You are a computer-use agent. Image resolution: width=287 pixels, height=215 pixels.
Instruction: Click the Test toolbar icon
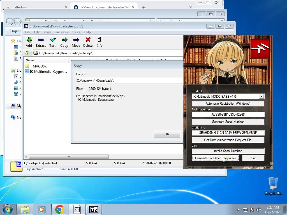[x=52, y=42]
